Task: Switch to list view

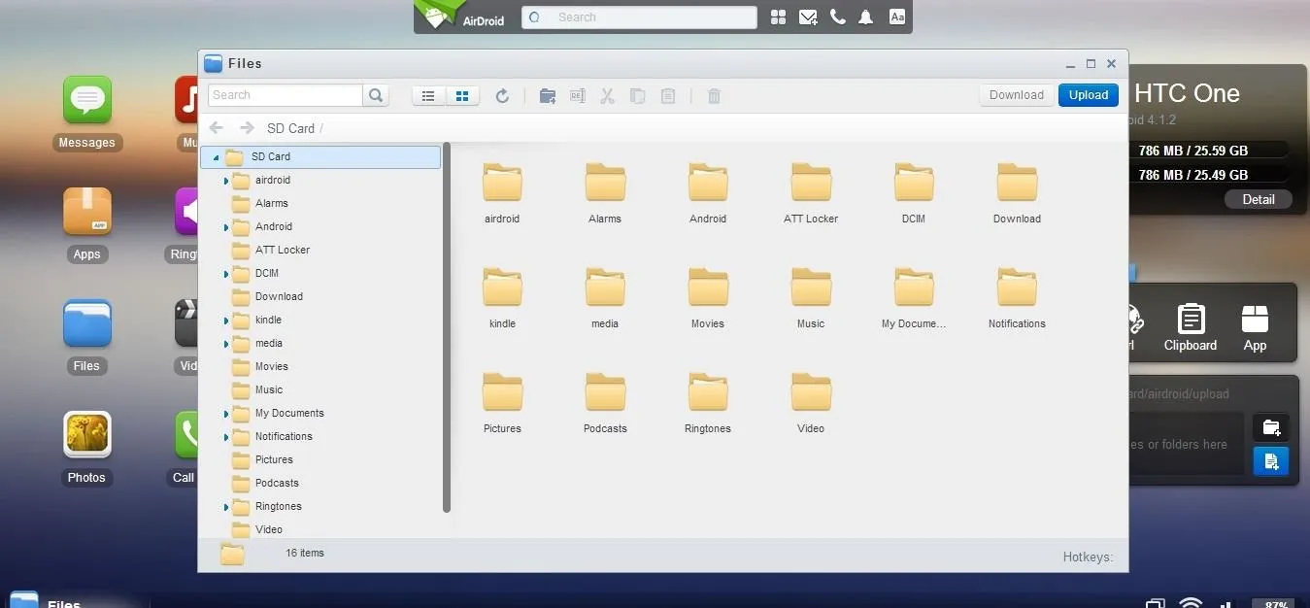Action: tap(428, 96)
